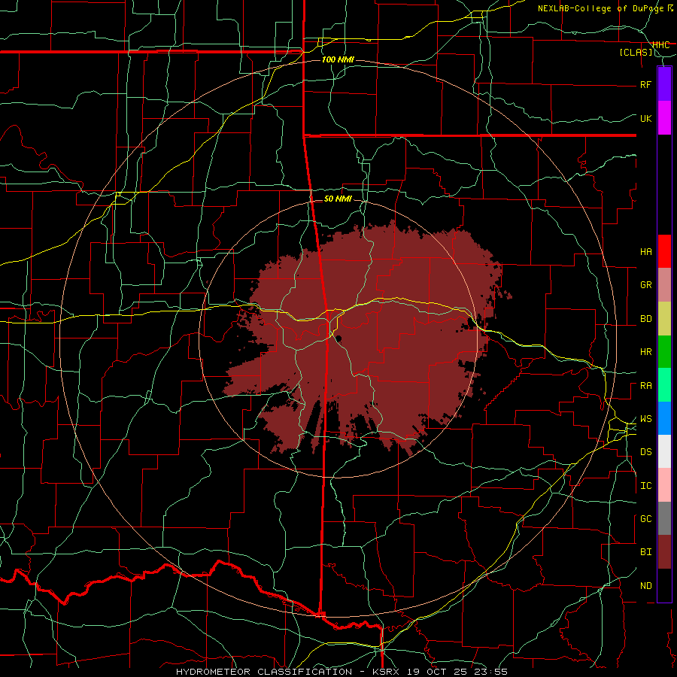Click the DS legend label

point(645,452)
